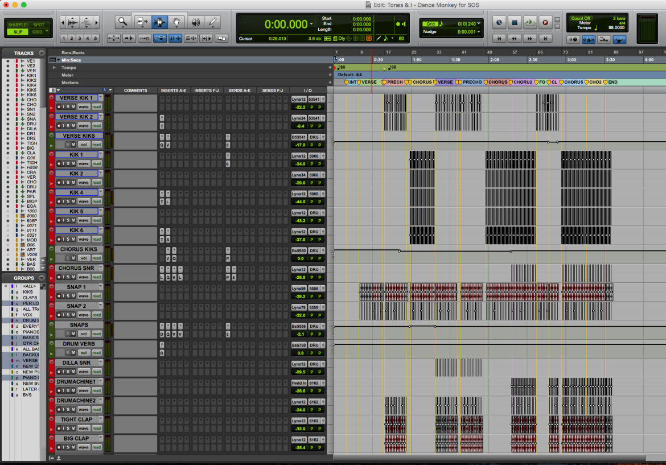Select the Pencil tool
Screen dimensions: 666x465
213,22
